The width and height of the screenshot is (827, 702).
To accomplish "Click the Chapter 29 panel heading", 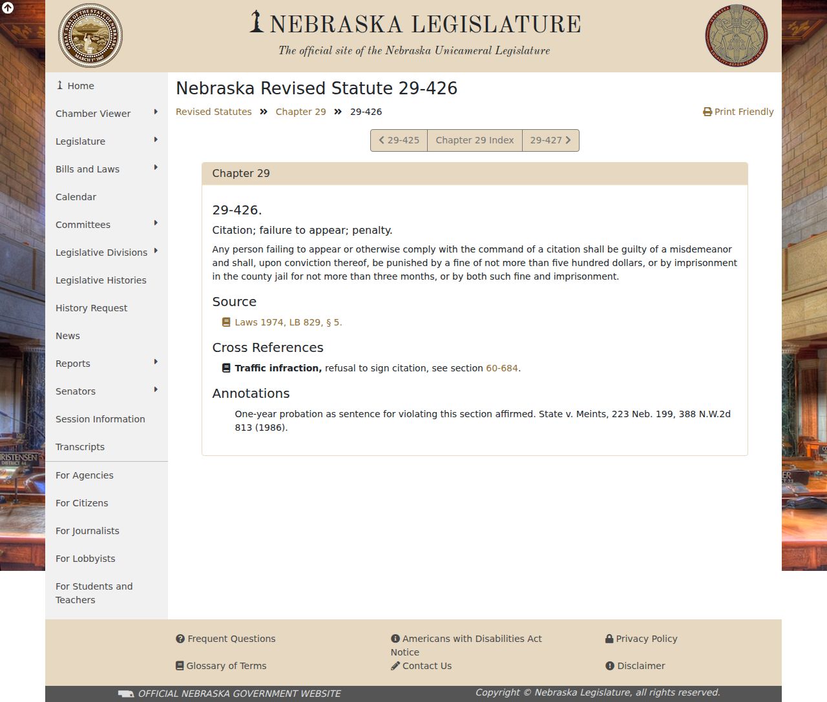I will 475,174.
